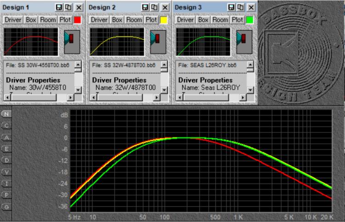Click up arrow in Design 2 info scrollbar

164,64
